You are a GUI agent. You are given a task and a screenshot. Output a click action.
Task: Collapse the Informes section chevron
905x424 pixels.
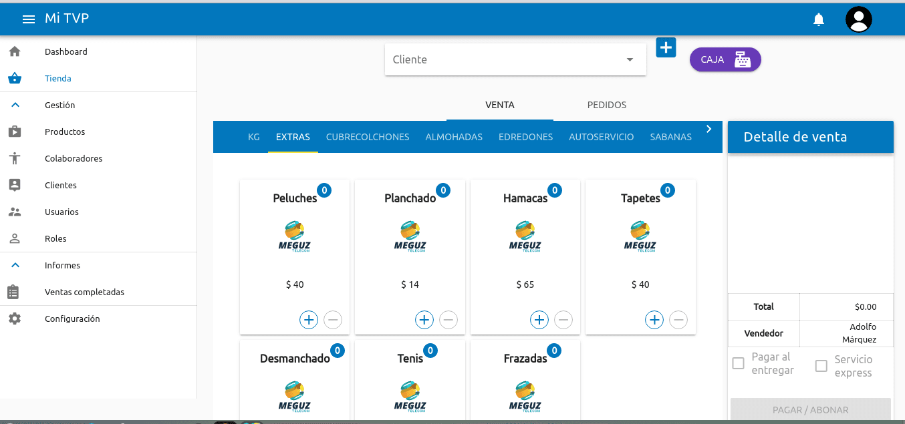click(16, 265)
